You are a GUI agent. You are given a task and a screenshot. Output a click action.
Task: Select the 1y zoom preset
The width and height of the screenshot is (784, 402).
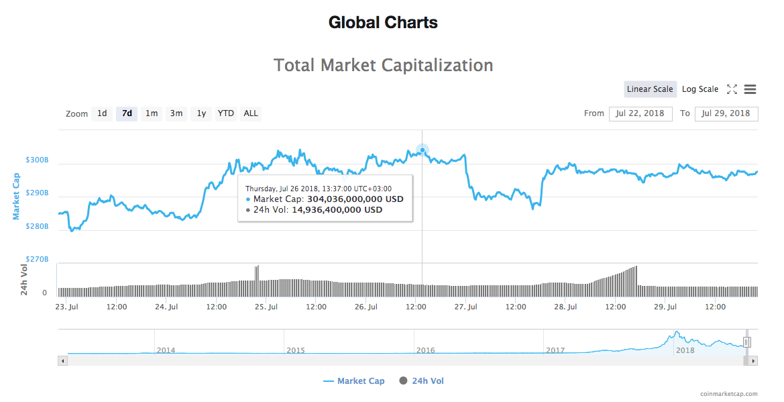tap(201, 113)
